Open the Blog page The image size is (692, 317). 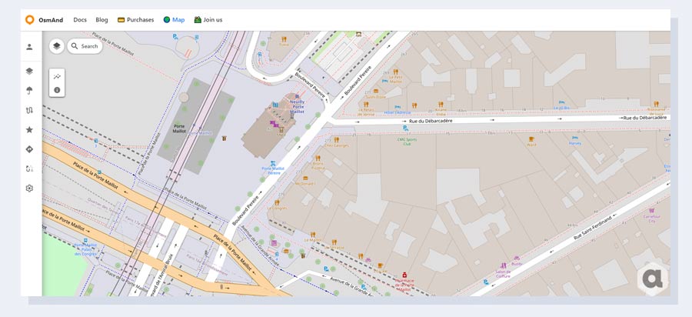101,20
